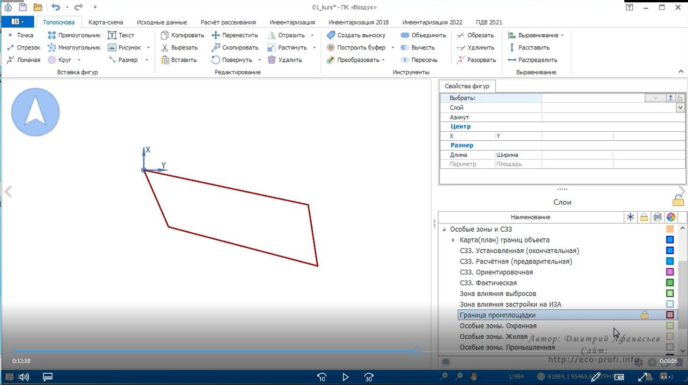Select the Отрезок segment tool

pyautogui.click(x=23, y=48)
